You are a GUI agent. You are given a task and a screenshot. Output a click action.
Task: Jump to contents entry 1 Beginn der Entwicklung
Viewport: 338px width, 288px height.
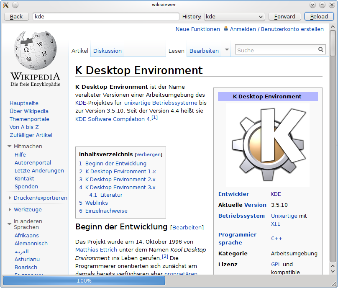[x=113, y=164]
